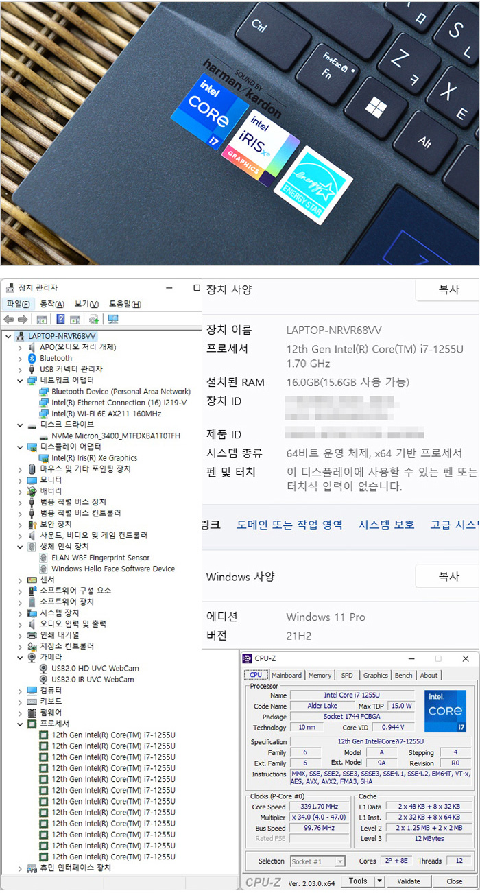Open the 보기(V) menu in Device Manager
Image resolution: width=480 pixels, height=893 pixels.
click(x=86, y=304)
